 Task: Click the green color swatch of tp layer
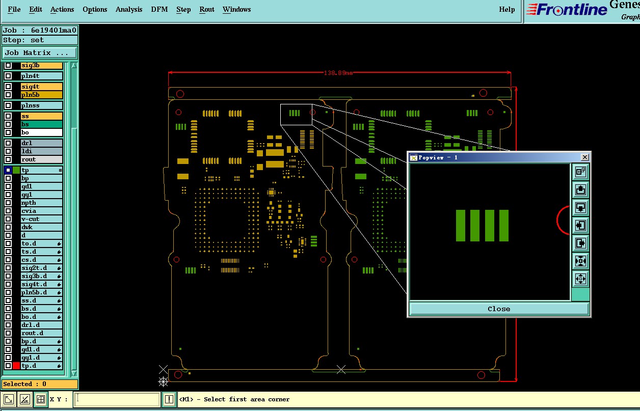coord(16,170)
